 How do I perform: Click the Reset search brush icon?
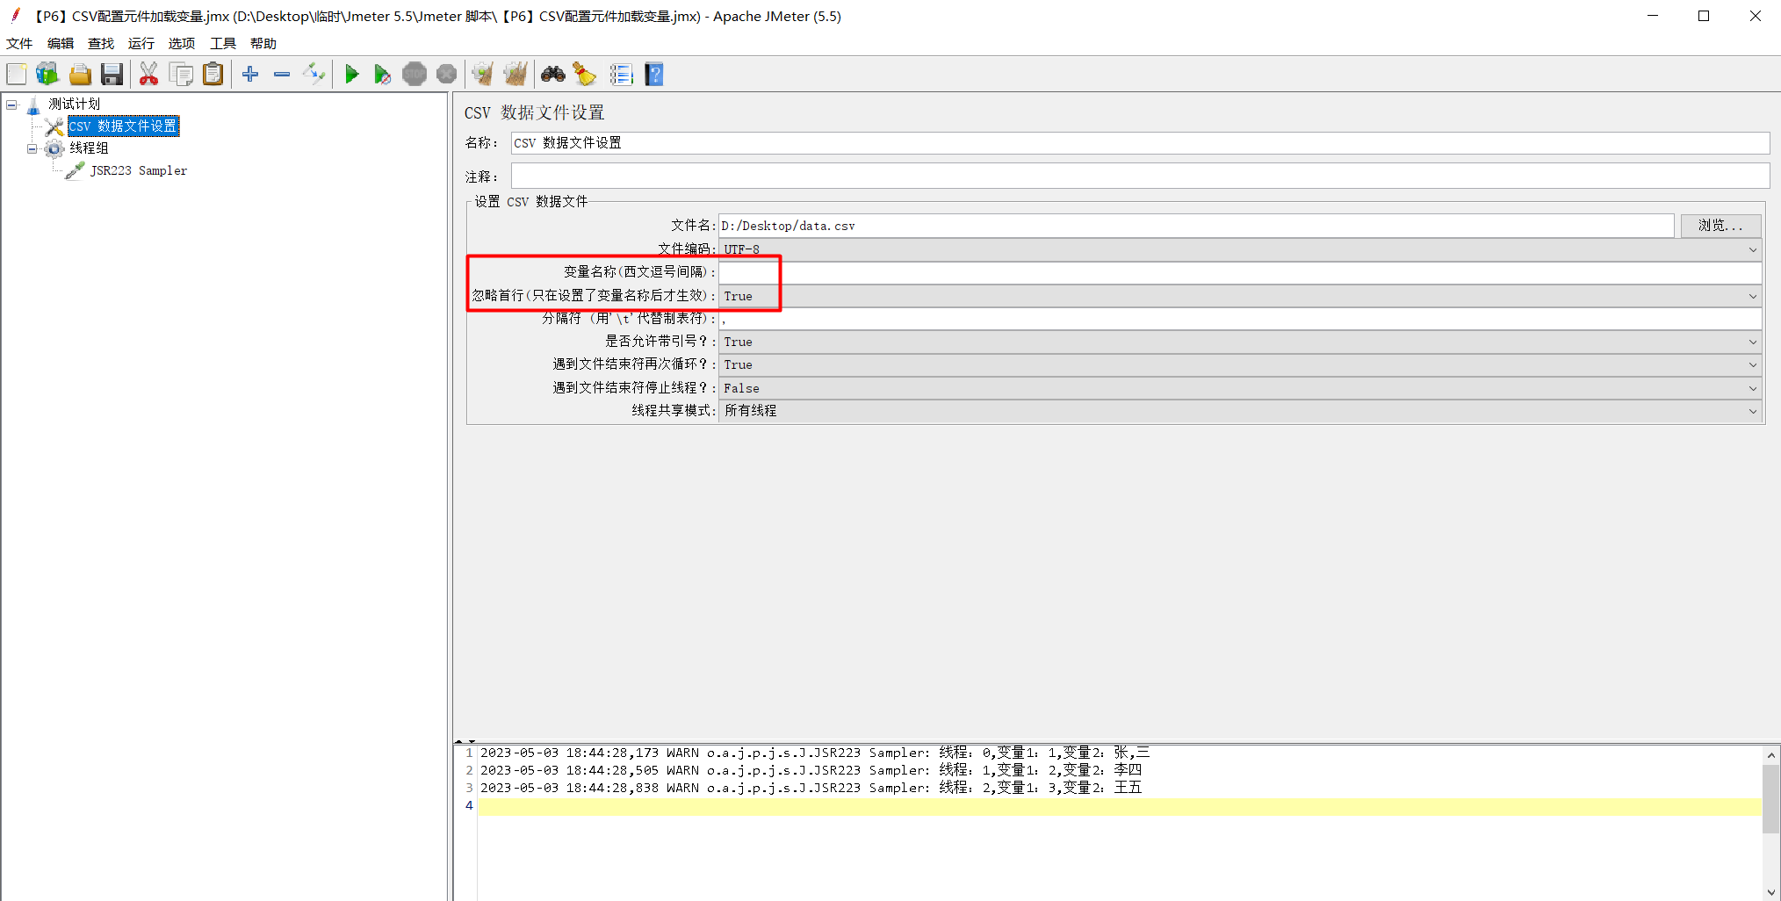[x=585, y=75]
